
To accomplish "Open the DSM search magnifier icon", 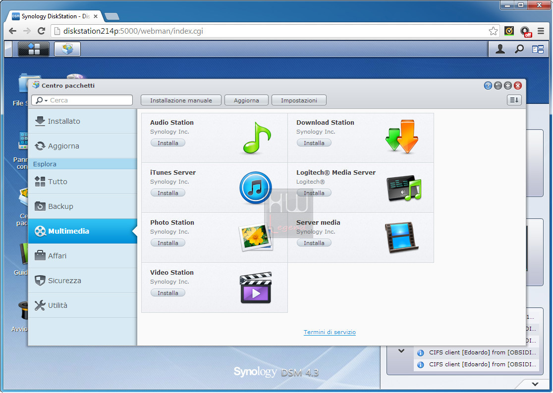I will [x=519, y=49].
